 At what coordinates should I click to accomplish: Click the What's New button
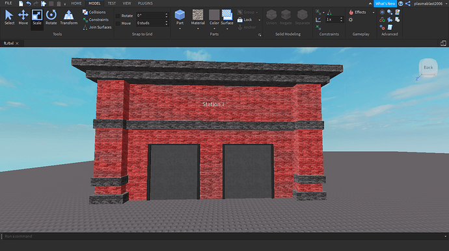[385, 3]
